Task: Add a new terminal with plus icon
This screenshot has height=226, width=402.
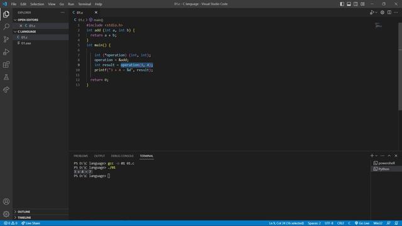Action: pyautogui.click(x=372, y=156)
